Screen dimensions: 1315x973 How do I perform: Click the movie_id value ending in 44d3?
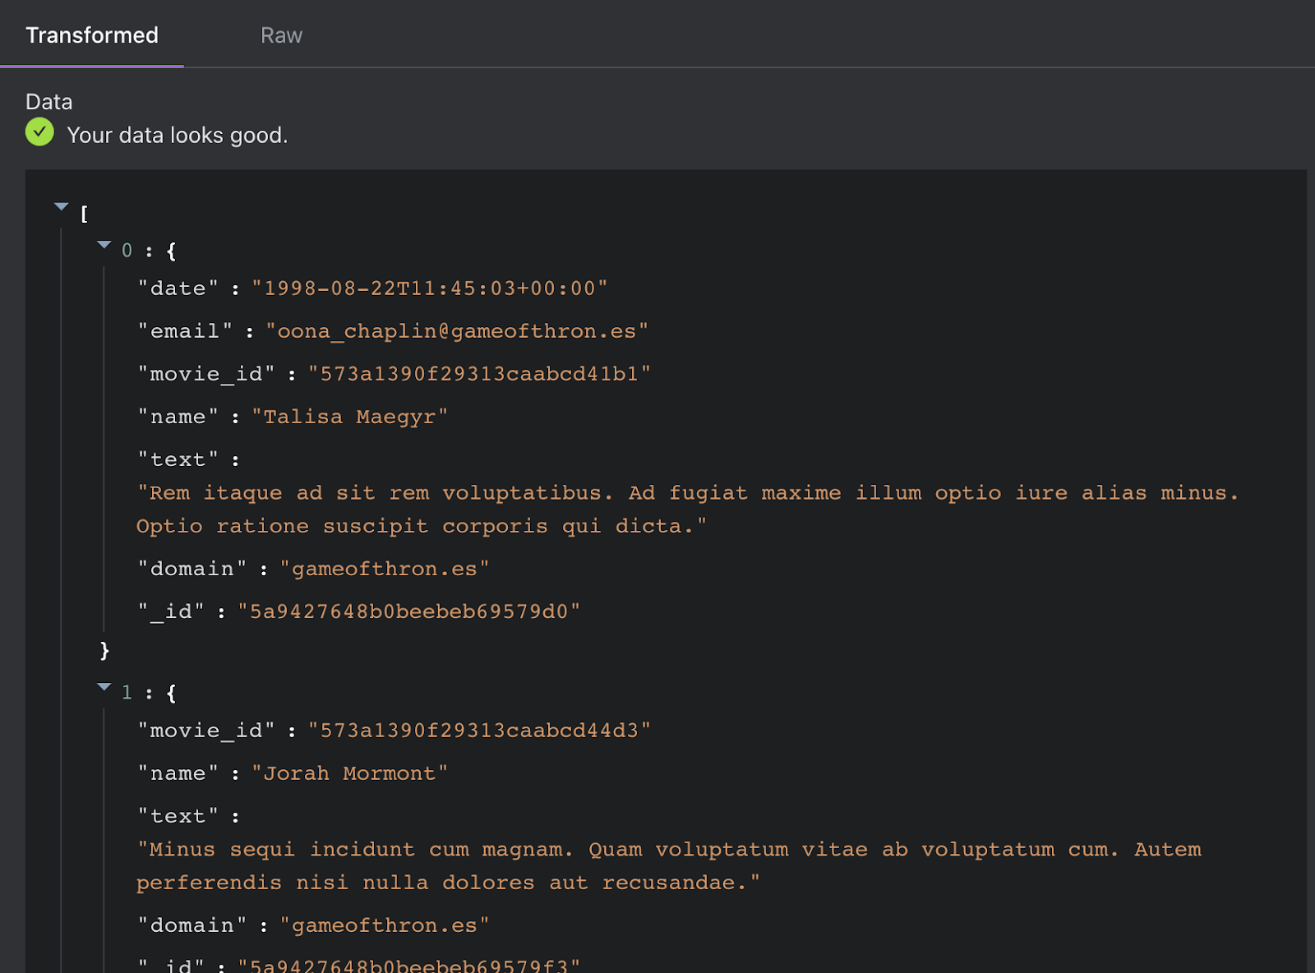[479, 731]
